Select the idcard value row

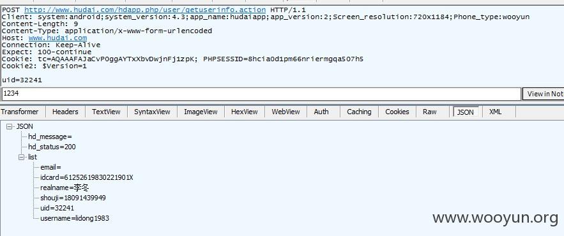[x=87, y=177]
